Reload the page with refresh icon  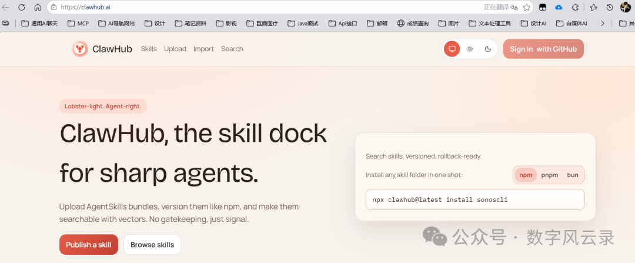click(22, 7)
